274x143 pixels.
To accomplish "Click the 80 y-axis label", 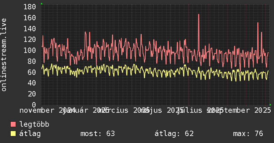I will pyautogui.click(x=32, y=62).
